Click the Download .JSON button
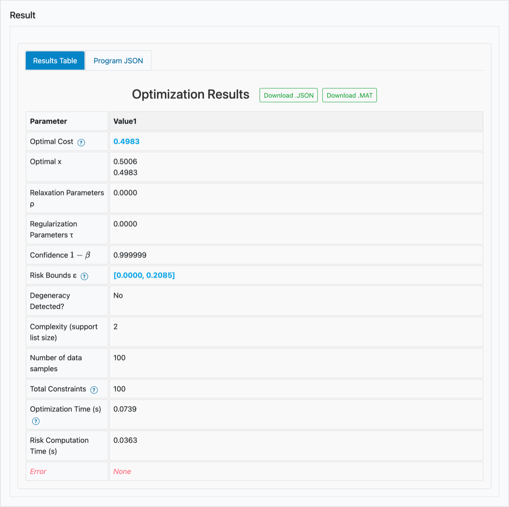Viewport: 509px width, 507px height. point(288,95)
